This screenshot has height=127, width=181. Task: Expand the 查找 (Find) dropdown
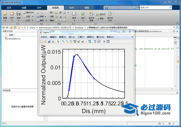click(x=46, y=21)
